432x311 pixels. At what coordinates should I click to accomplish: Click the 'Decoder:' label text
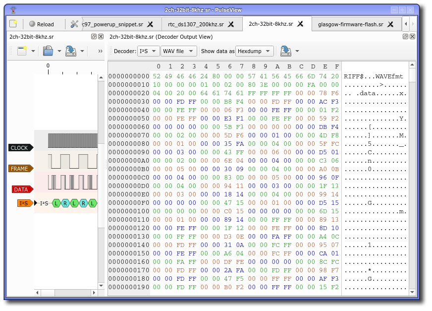coord(125,51)
